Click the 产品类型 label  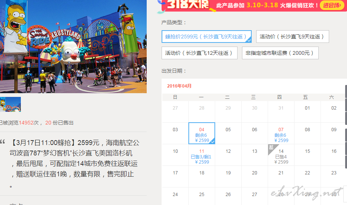(x=174, y=22)
